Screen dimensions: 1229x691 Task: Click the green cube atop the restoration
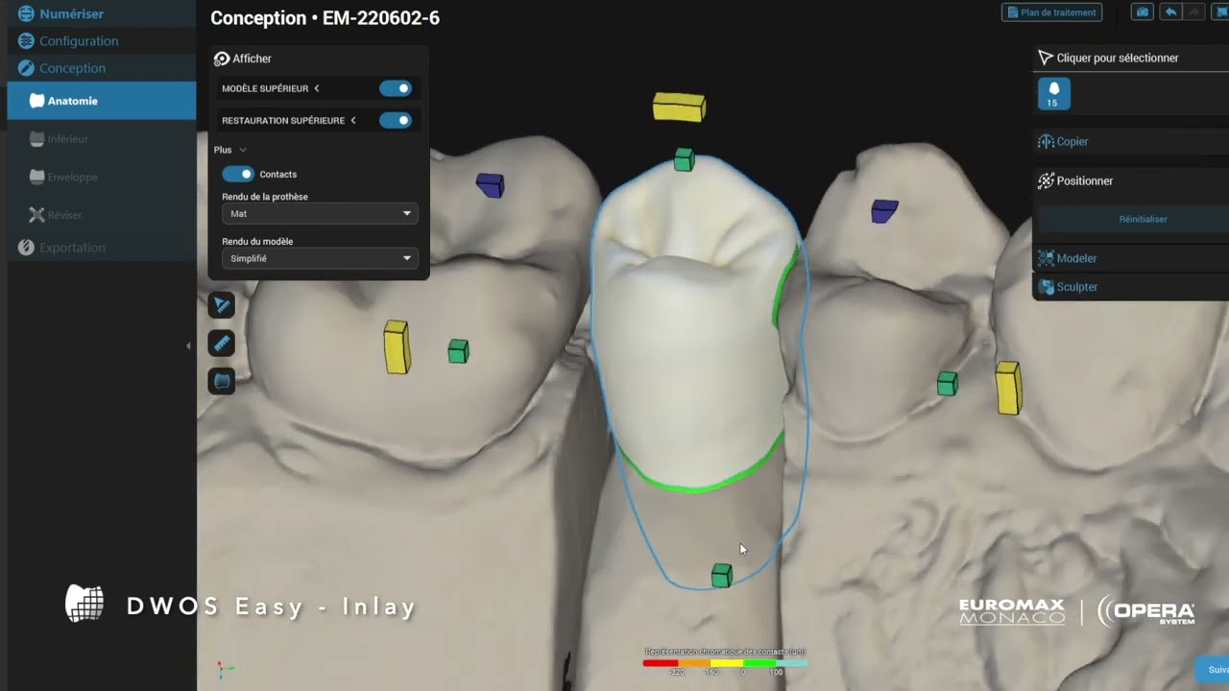pyautogui.click(x=684, y=159)
